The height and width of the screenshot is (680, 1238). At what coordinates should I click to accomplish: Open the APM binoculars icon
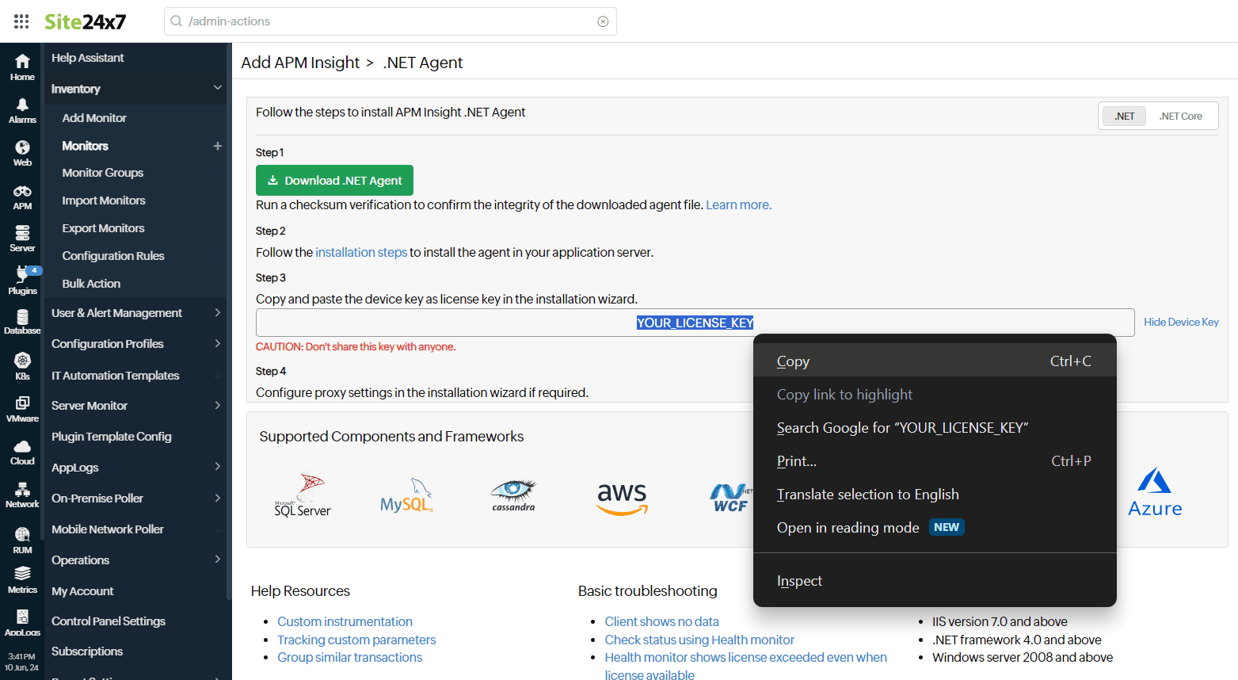pyautogui.click(x=22, y=197)
